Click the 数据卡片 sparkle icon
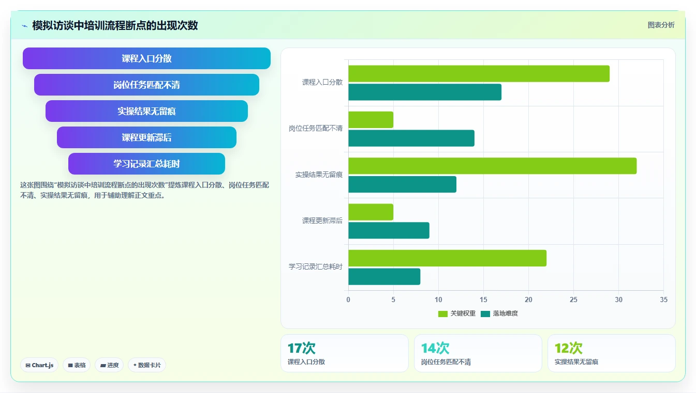Screen dimensions: 696x393 pos(135,365)
